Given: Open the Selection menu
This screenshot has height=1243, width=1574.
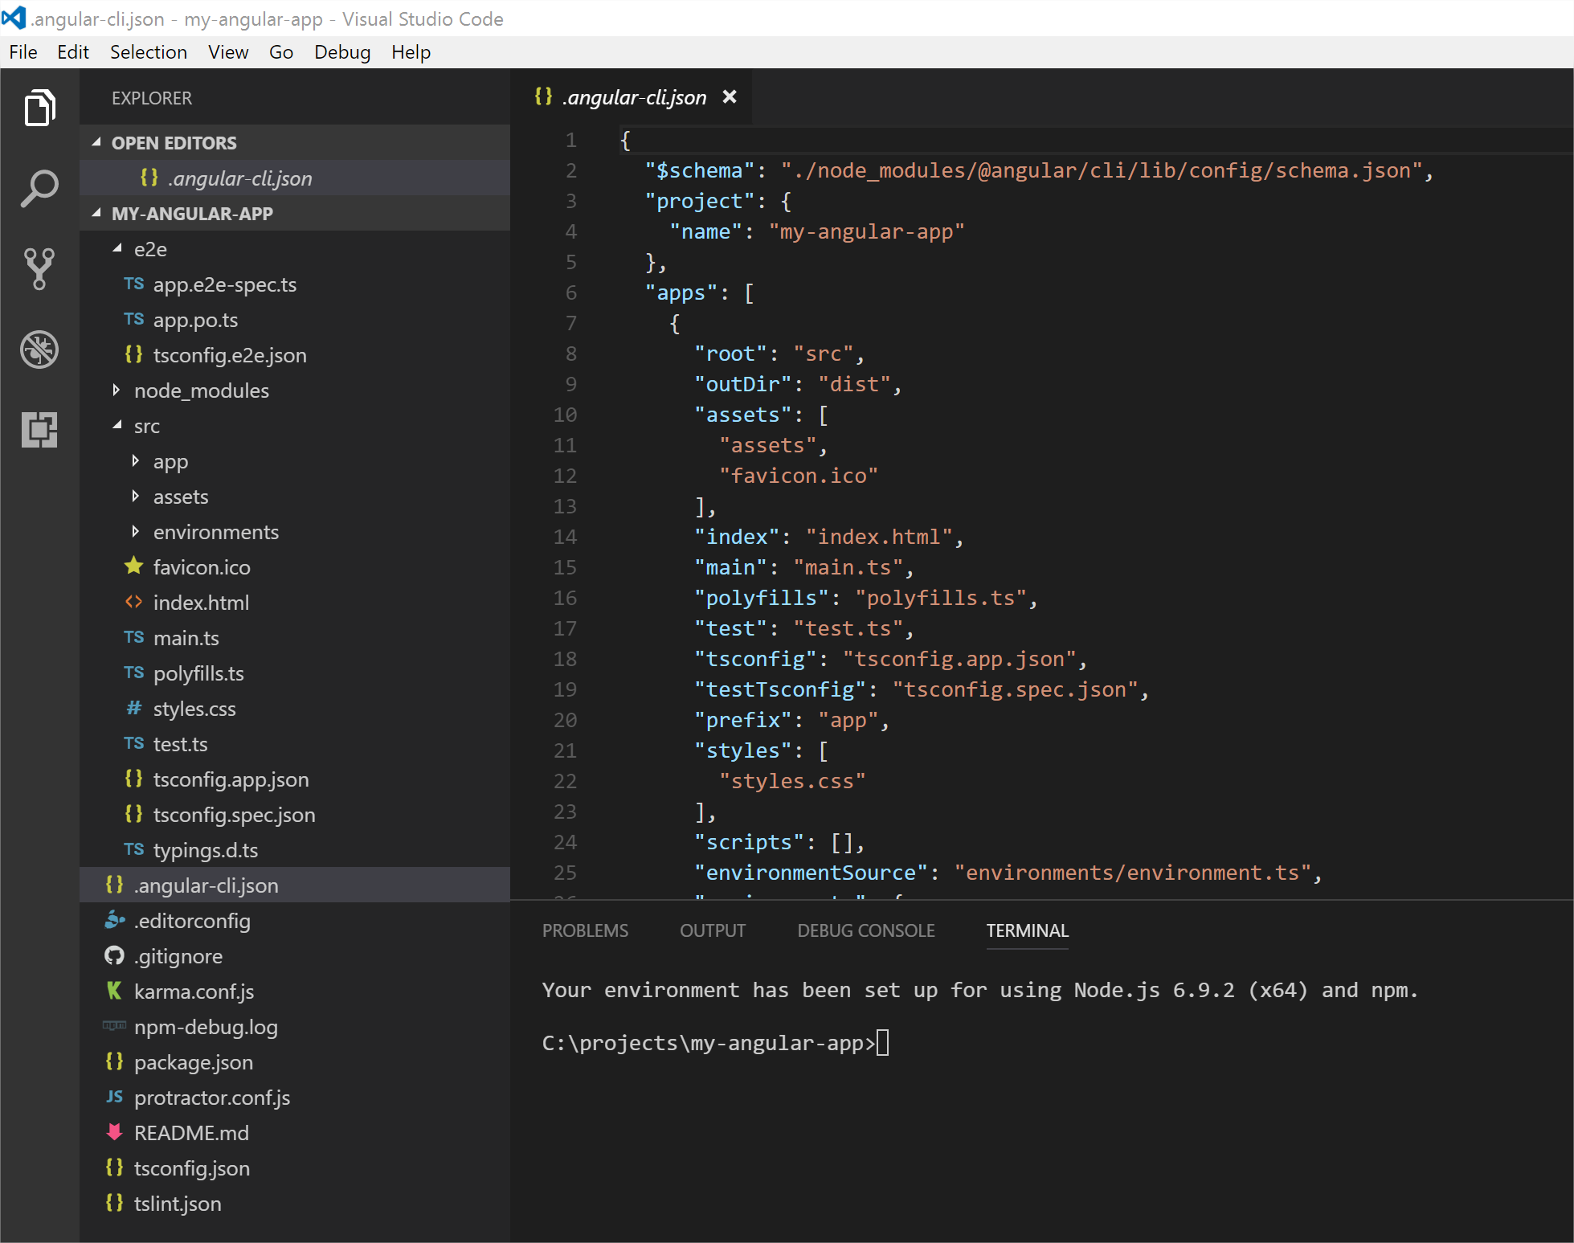Looking at the screenshot, I should (148, 51).
